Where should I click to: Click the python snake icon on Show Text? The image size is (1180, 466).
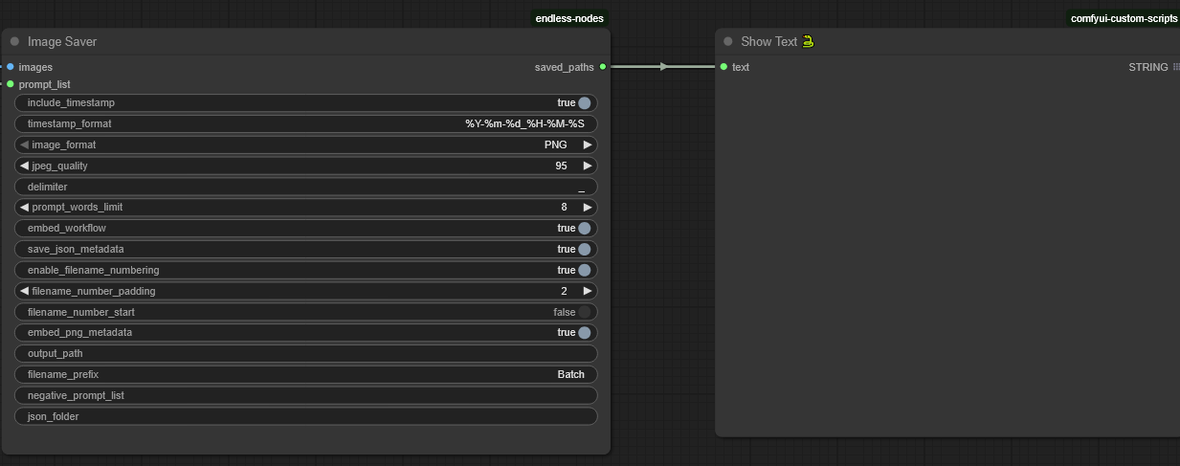coord(809,41)
